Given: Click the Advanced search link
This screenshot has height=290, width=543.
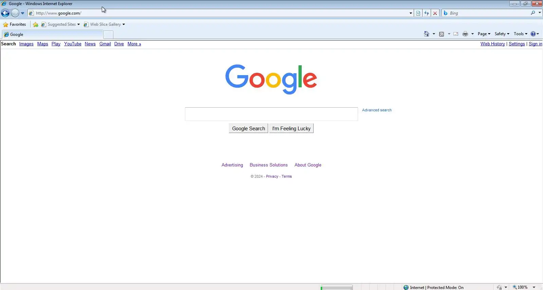Looking at the screenshot, I should pyautogui.click(x=377, y=110).
